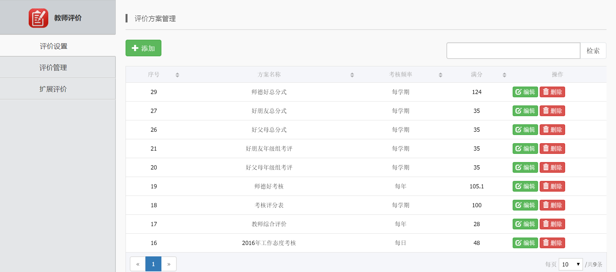Viewport: 616px width, 272px height.
Task: Sort table by 方案名称 column
Action: 352,75
